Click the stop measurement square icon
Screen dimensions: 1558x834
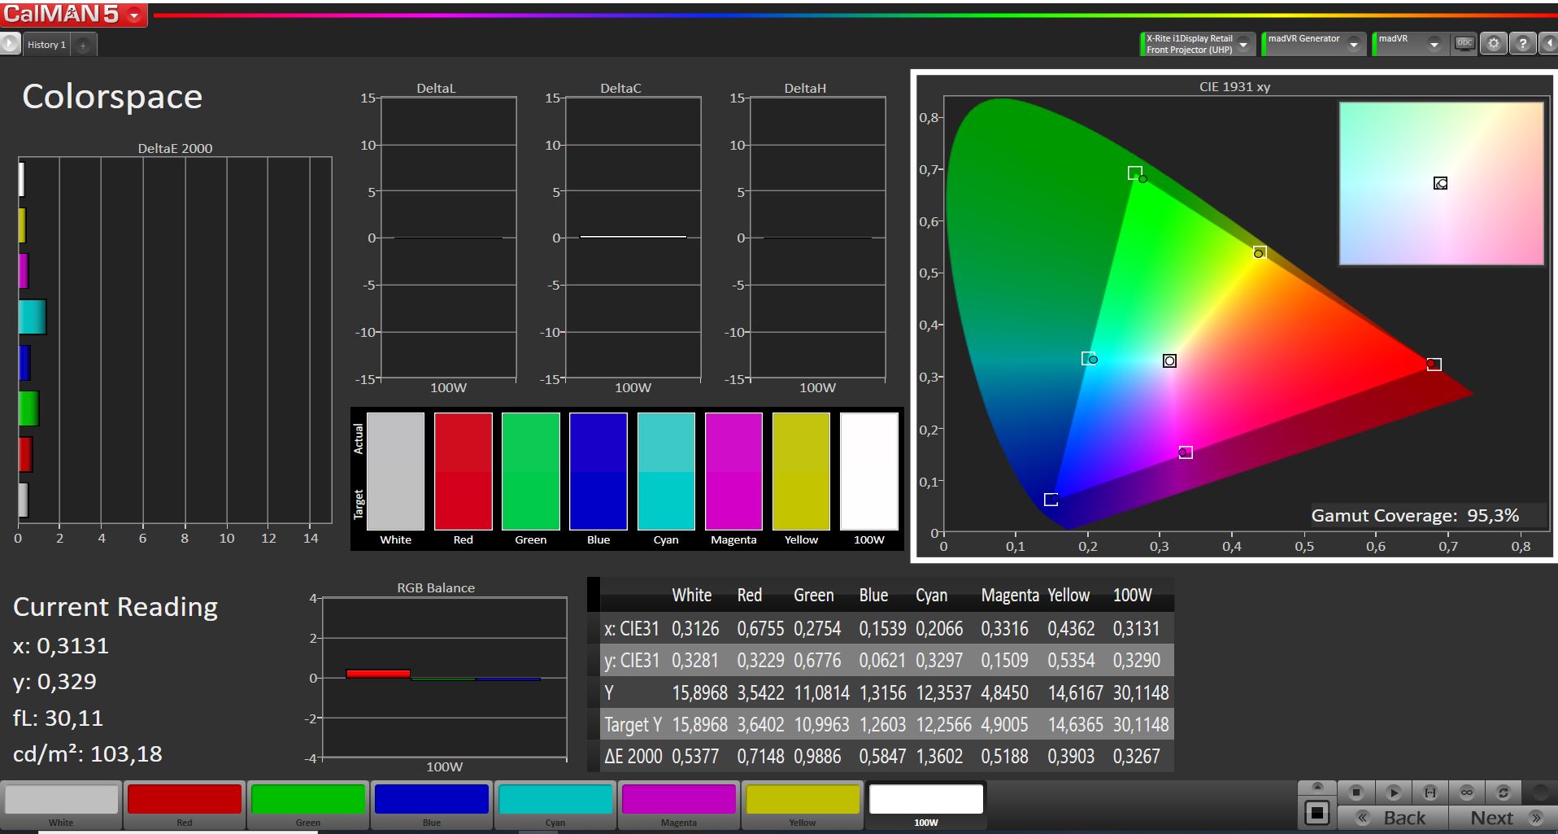click(x=1356, y=792)
